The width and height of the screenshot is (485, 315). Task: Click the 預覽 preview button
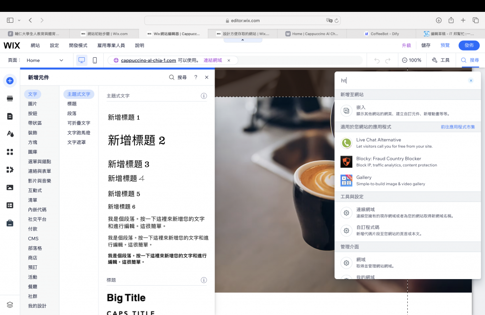(x=445, y=45)
